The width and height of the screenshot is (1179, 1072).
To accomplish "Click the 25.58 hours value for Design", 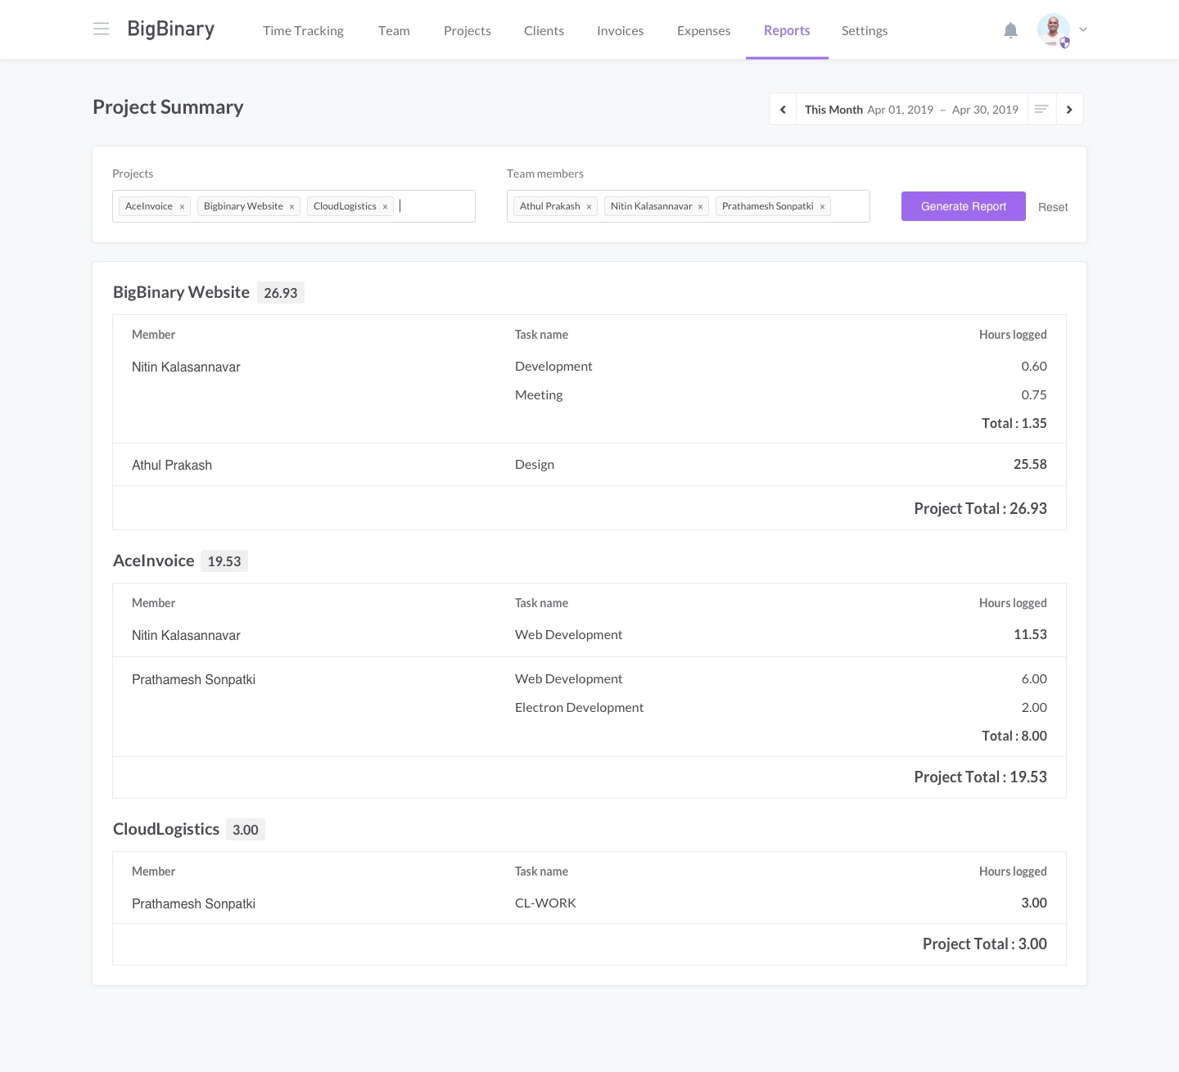I will pos(1030,465).
